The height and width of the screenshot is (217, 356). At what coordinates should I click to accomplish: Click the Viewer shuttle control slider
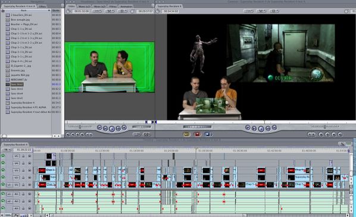[80, 126]
